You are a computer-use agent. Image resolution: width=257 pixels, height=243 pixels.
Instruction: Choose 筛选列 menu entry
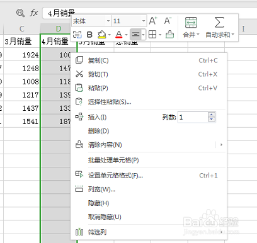149,232
